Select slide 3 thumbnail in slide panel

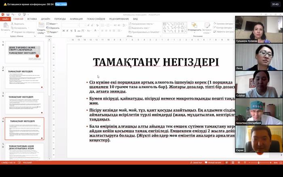click(x=25, y=103)
